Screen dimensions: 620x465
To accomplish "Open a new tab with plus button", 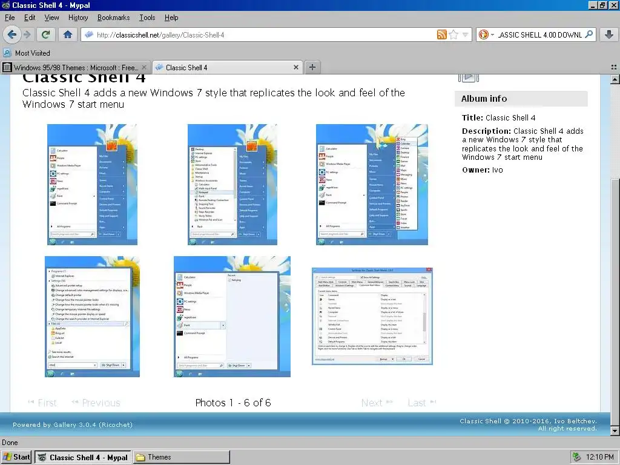I will tap(312, 67).
